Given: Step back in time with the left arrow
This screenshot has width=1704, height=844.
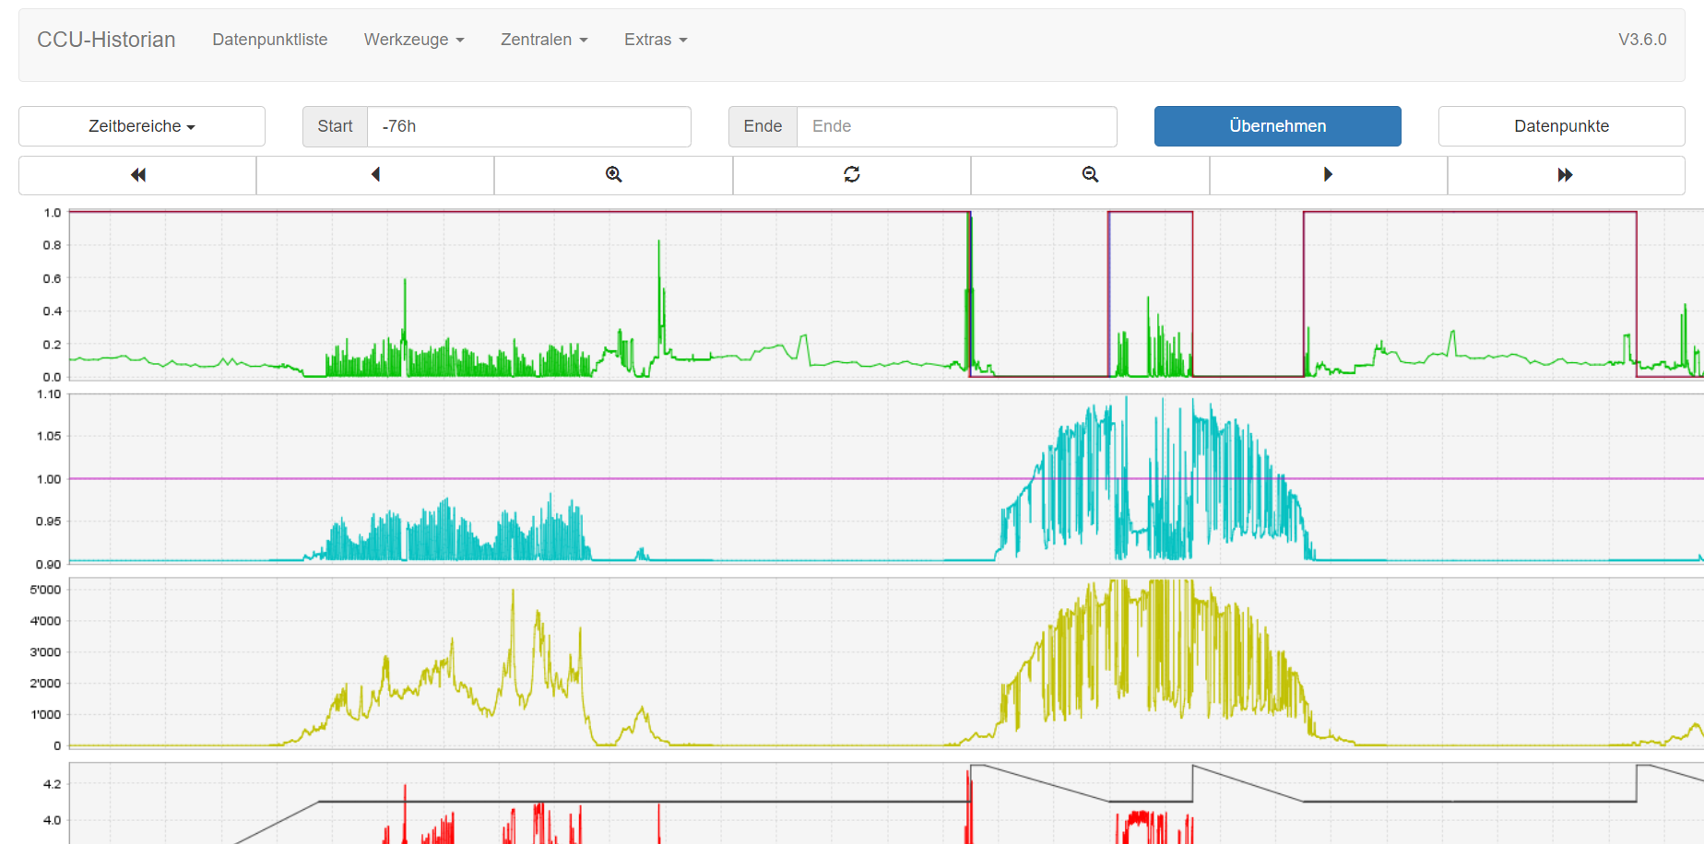Looking at the screenshot, I should pos(375,175).
